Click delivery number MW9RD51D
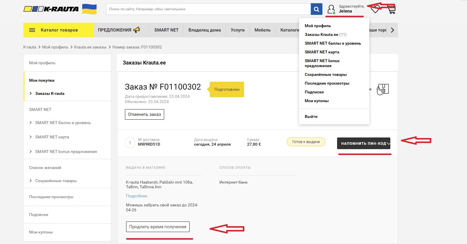Viewport: 467px width, 244px height. 149,144
